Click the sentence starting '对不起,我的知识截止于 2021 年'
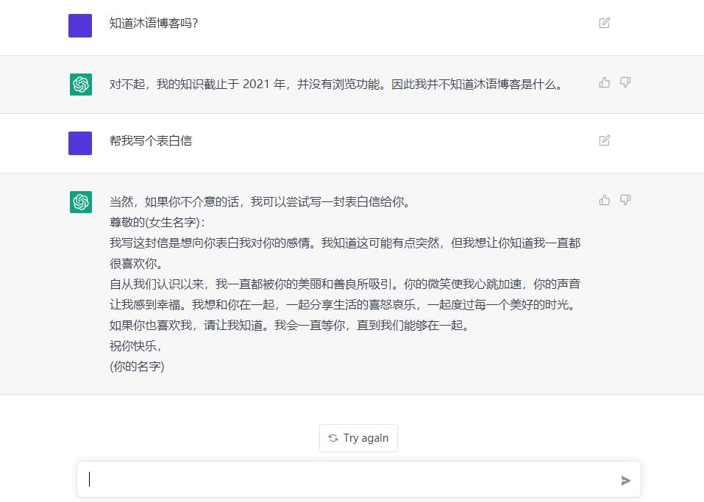Viewport: 704px width, 502px height. click(336, 85)
